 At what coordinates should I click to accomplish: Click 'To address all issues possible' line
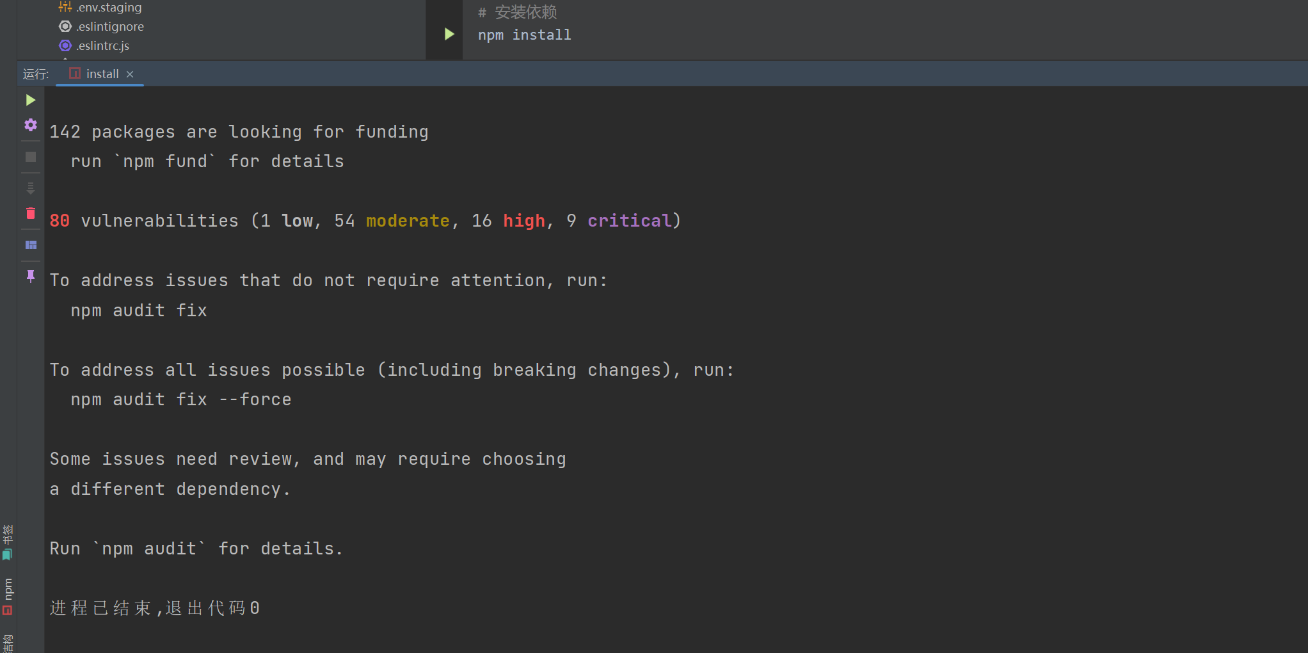pos(392,370)
